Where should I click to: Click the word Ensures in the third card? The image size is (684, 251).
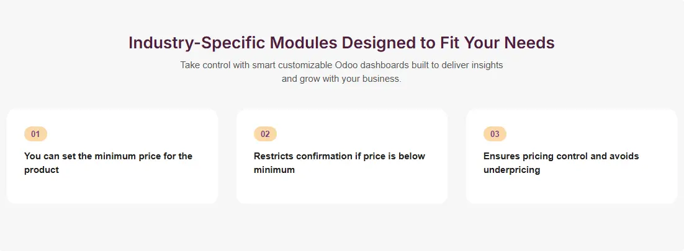[x=502, y=156]
